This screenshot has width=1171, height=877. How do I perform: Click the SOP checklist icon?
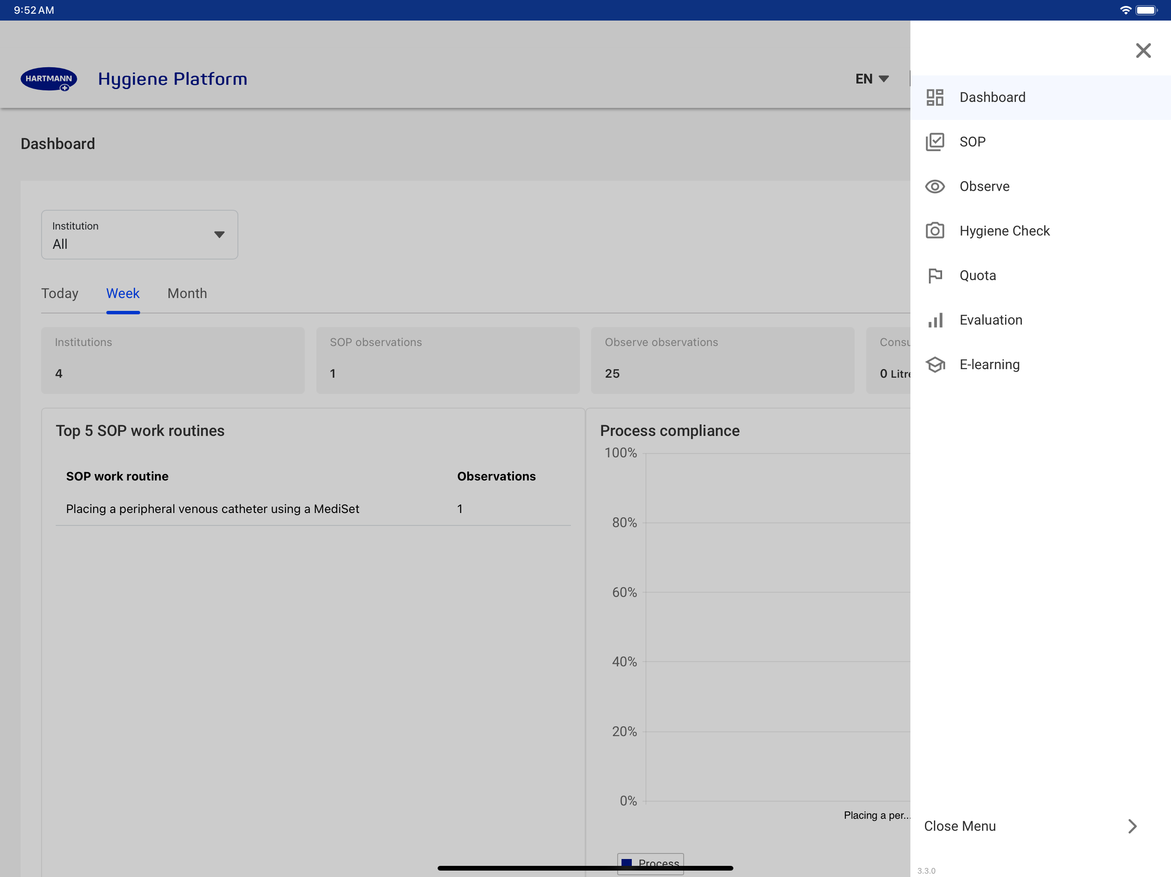tap(935, 142)
